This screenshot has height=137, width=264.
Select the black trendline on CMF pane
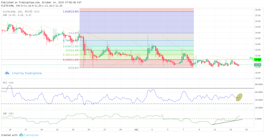227,122
